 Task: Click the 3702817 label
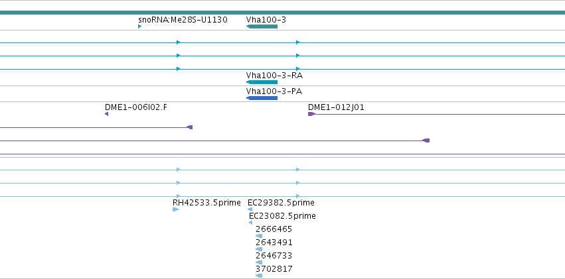click(274, 269)
